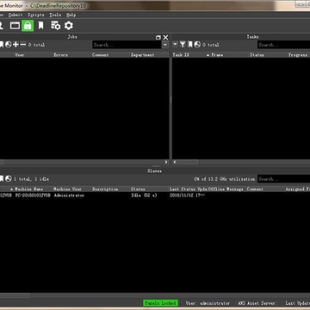Screen dimensions: 310x310
Task: Click the user account icon in the main toolbar
Action: [1, 26]
